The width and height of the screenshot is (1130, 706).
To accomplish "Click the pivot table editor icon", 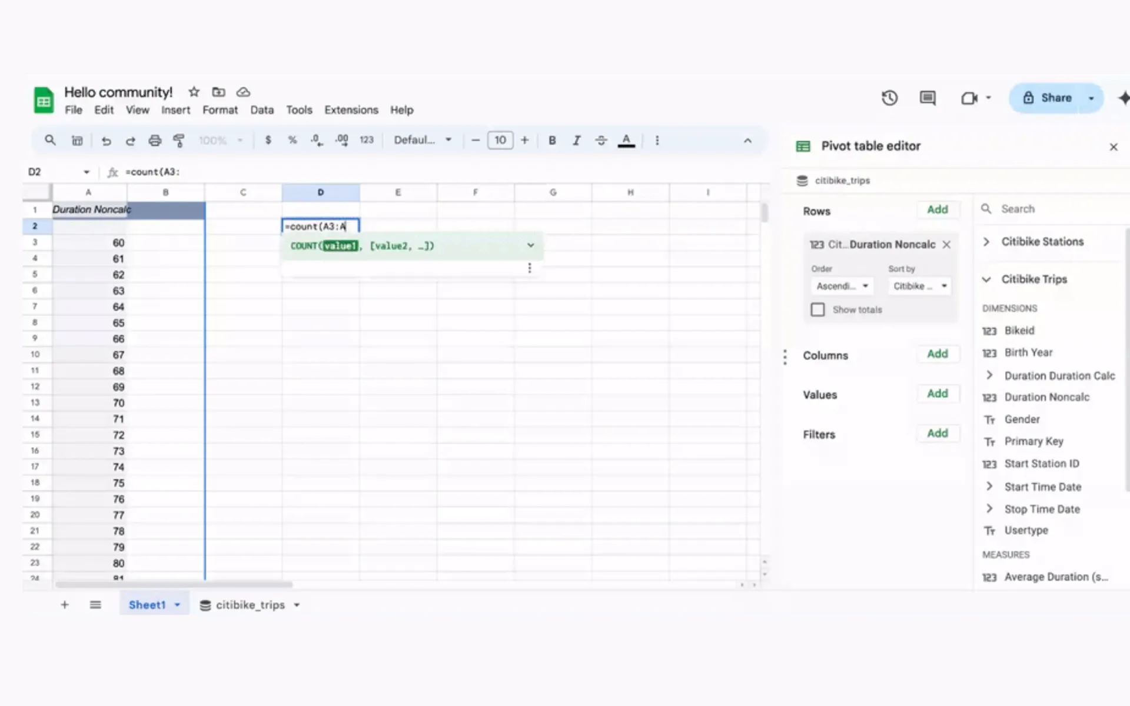I will (x=802, y=145).
